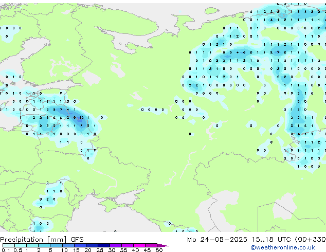326x252 pixels.
Task: Click the 'Mo 24-08-2026' date text
Action: (218, 240)
